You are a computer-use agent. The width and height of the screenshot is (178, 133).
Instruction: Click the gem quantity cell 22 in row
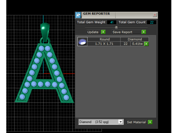(x=125, y=44)
